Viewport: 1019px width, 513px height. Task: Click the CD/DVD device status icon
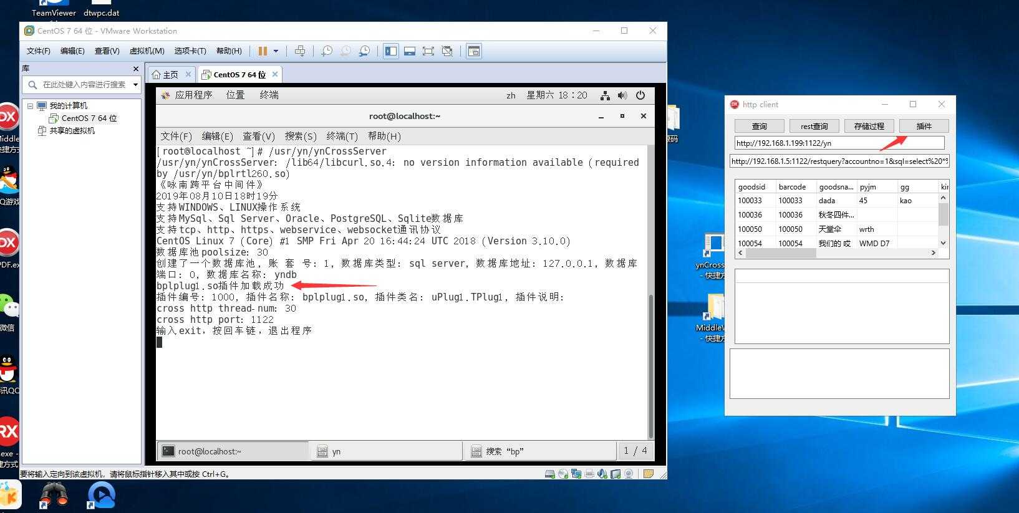click(x=563, y=474)
